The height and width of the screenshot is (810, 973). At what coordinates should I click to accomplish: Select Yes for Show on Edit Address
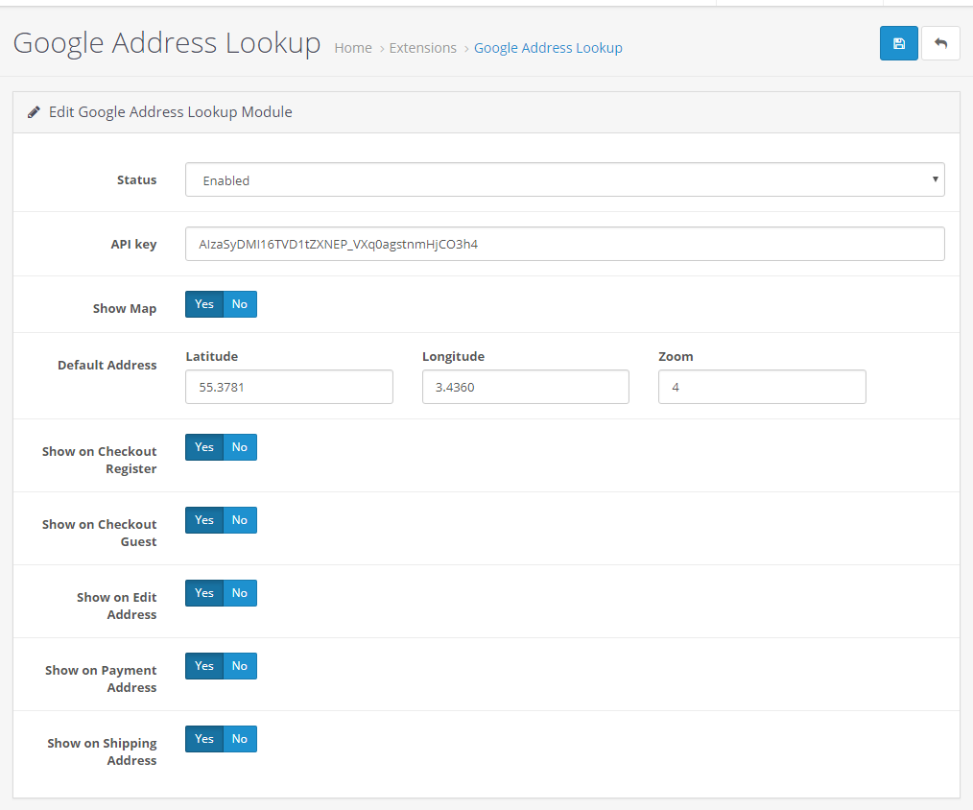click(x=204, y=593)
